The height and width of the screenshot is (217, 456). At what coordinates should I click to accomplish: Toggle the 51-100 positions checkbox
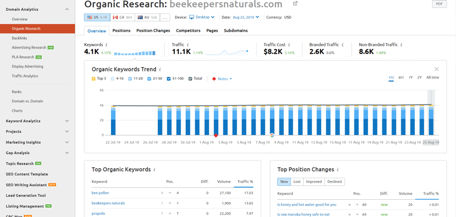click(169, 79)
